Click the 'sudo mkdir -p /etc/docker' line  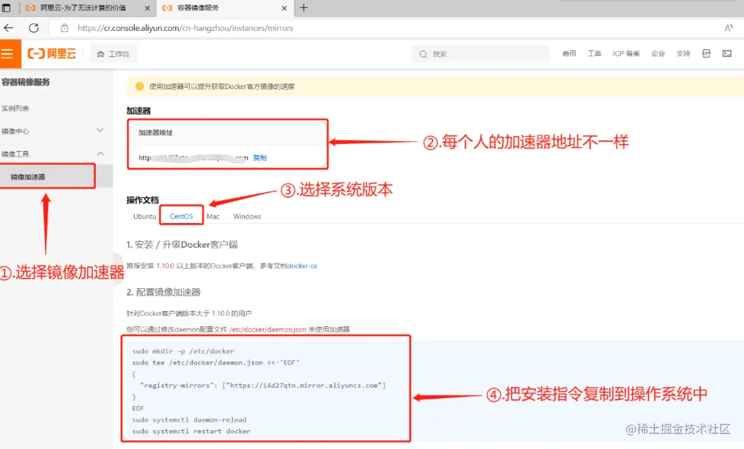tap(183, 352)
